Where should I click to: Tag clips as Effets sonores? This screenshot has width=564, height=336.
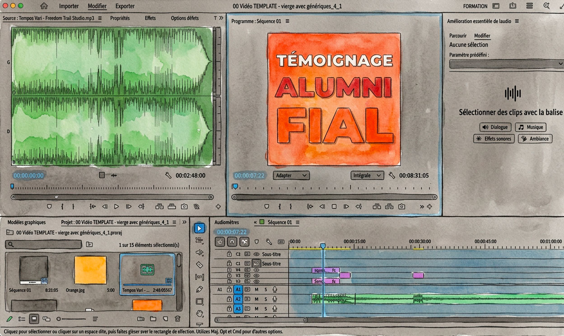pyautogui.click(x=494, y=139)
